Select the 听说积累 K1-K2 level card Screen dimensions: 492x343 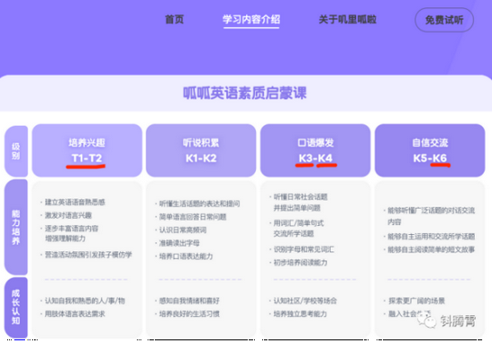[200, 150]
